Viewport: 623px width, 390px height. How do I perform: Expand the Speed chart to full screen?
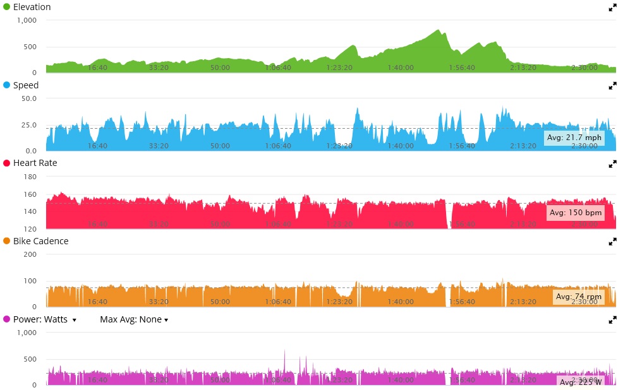click(612, 86)
